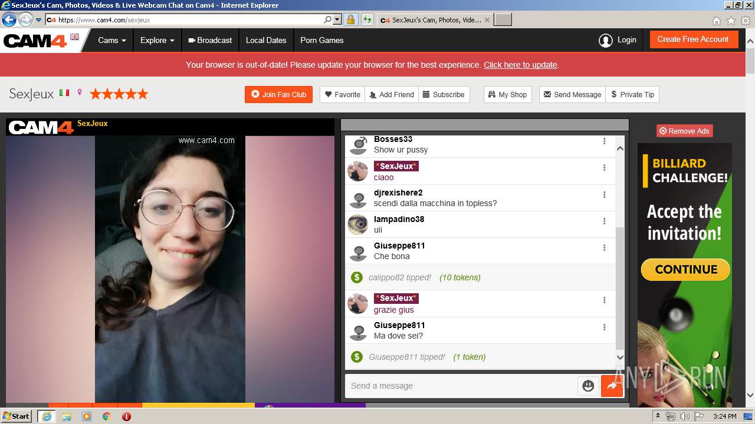Screen dimensions: 755x424
Task: Click the calippo82 tipped notification
Action: click(x=480, y=277)
